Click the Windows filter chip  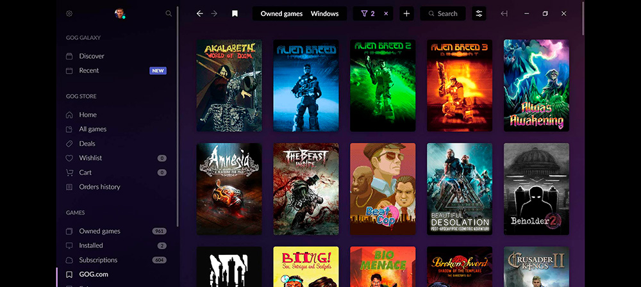click(324, 13)
